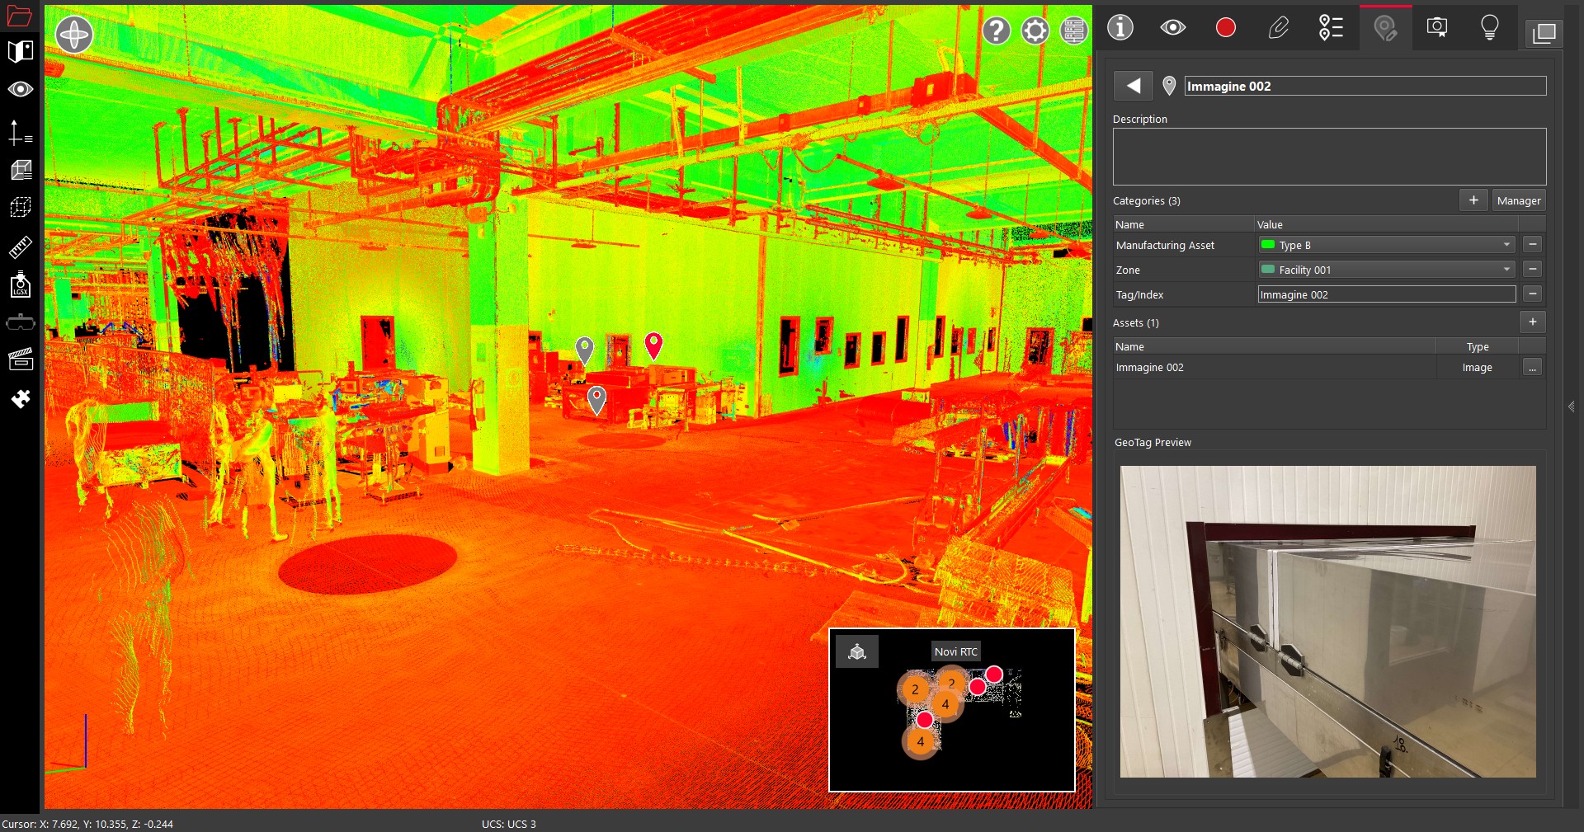The width and height of the screenshot is (1584, 832).
Task: Toggle the eye visibility icon in left sidebar
Action: (20, 89)
